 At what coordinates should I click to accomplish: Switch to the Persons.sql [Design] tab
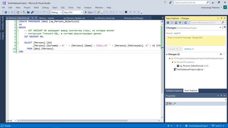point(134,18)
